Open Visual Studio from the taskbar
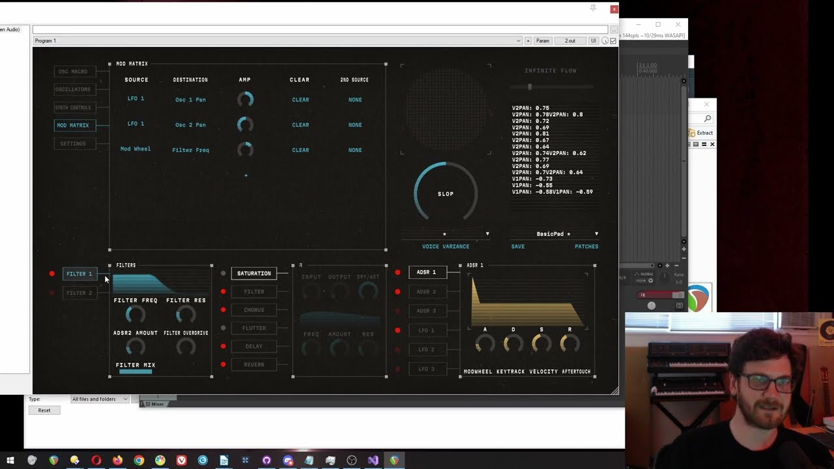The height and width of the screenshot is (469, 834). (373, 461)
